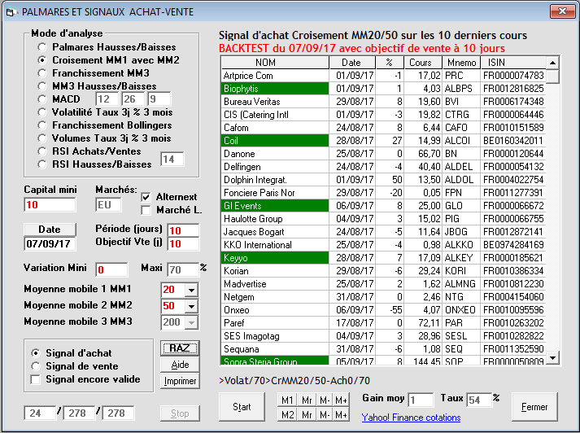Sort by the Mnemo column header

pyautogui.click(x=461, y=63)
